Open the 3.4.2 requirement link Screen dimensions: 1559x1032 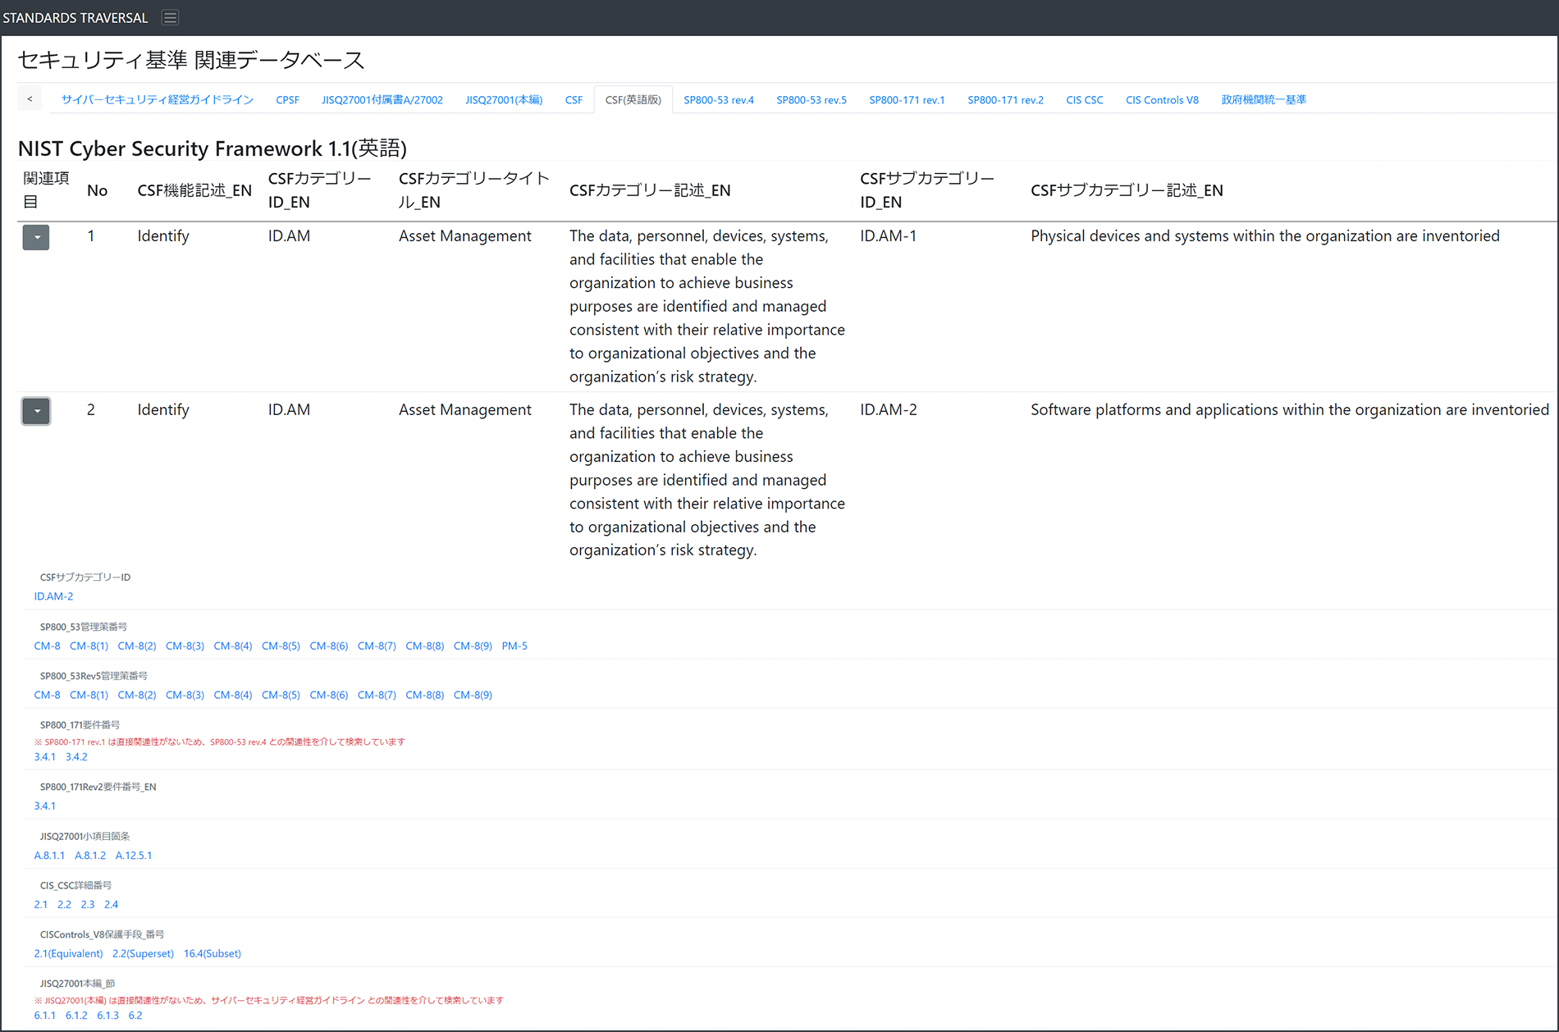(x=76, y=757)
